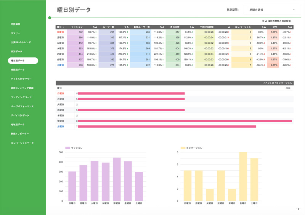
Task: Click the dropdown arrow in period selector
Action: [294, 10]
